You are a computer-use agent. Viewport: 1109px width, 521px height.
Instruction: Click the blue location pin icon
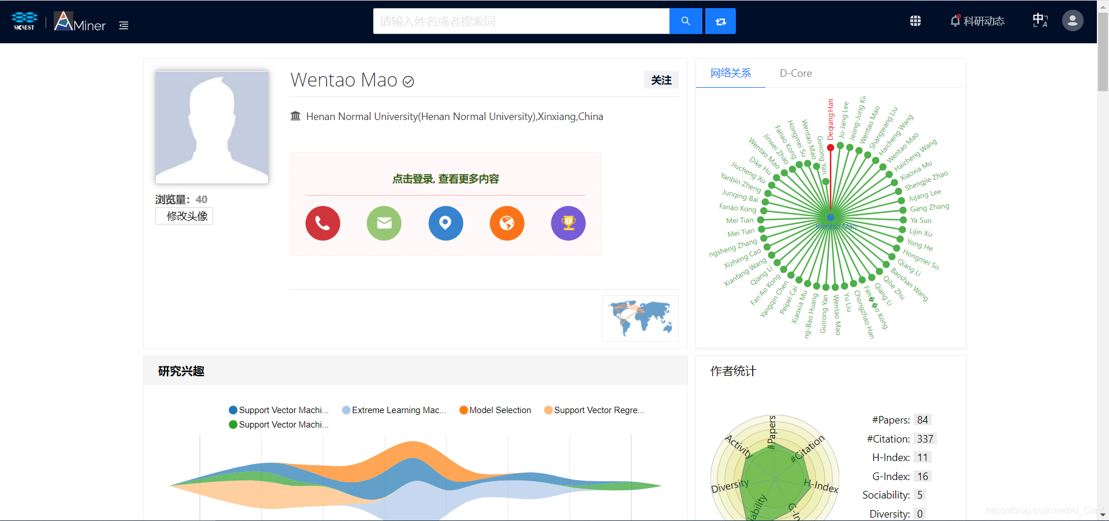point(446,223)
